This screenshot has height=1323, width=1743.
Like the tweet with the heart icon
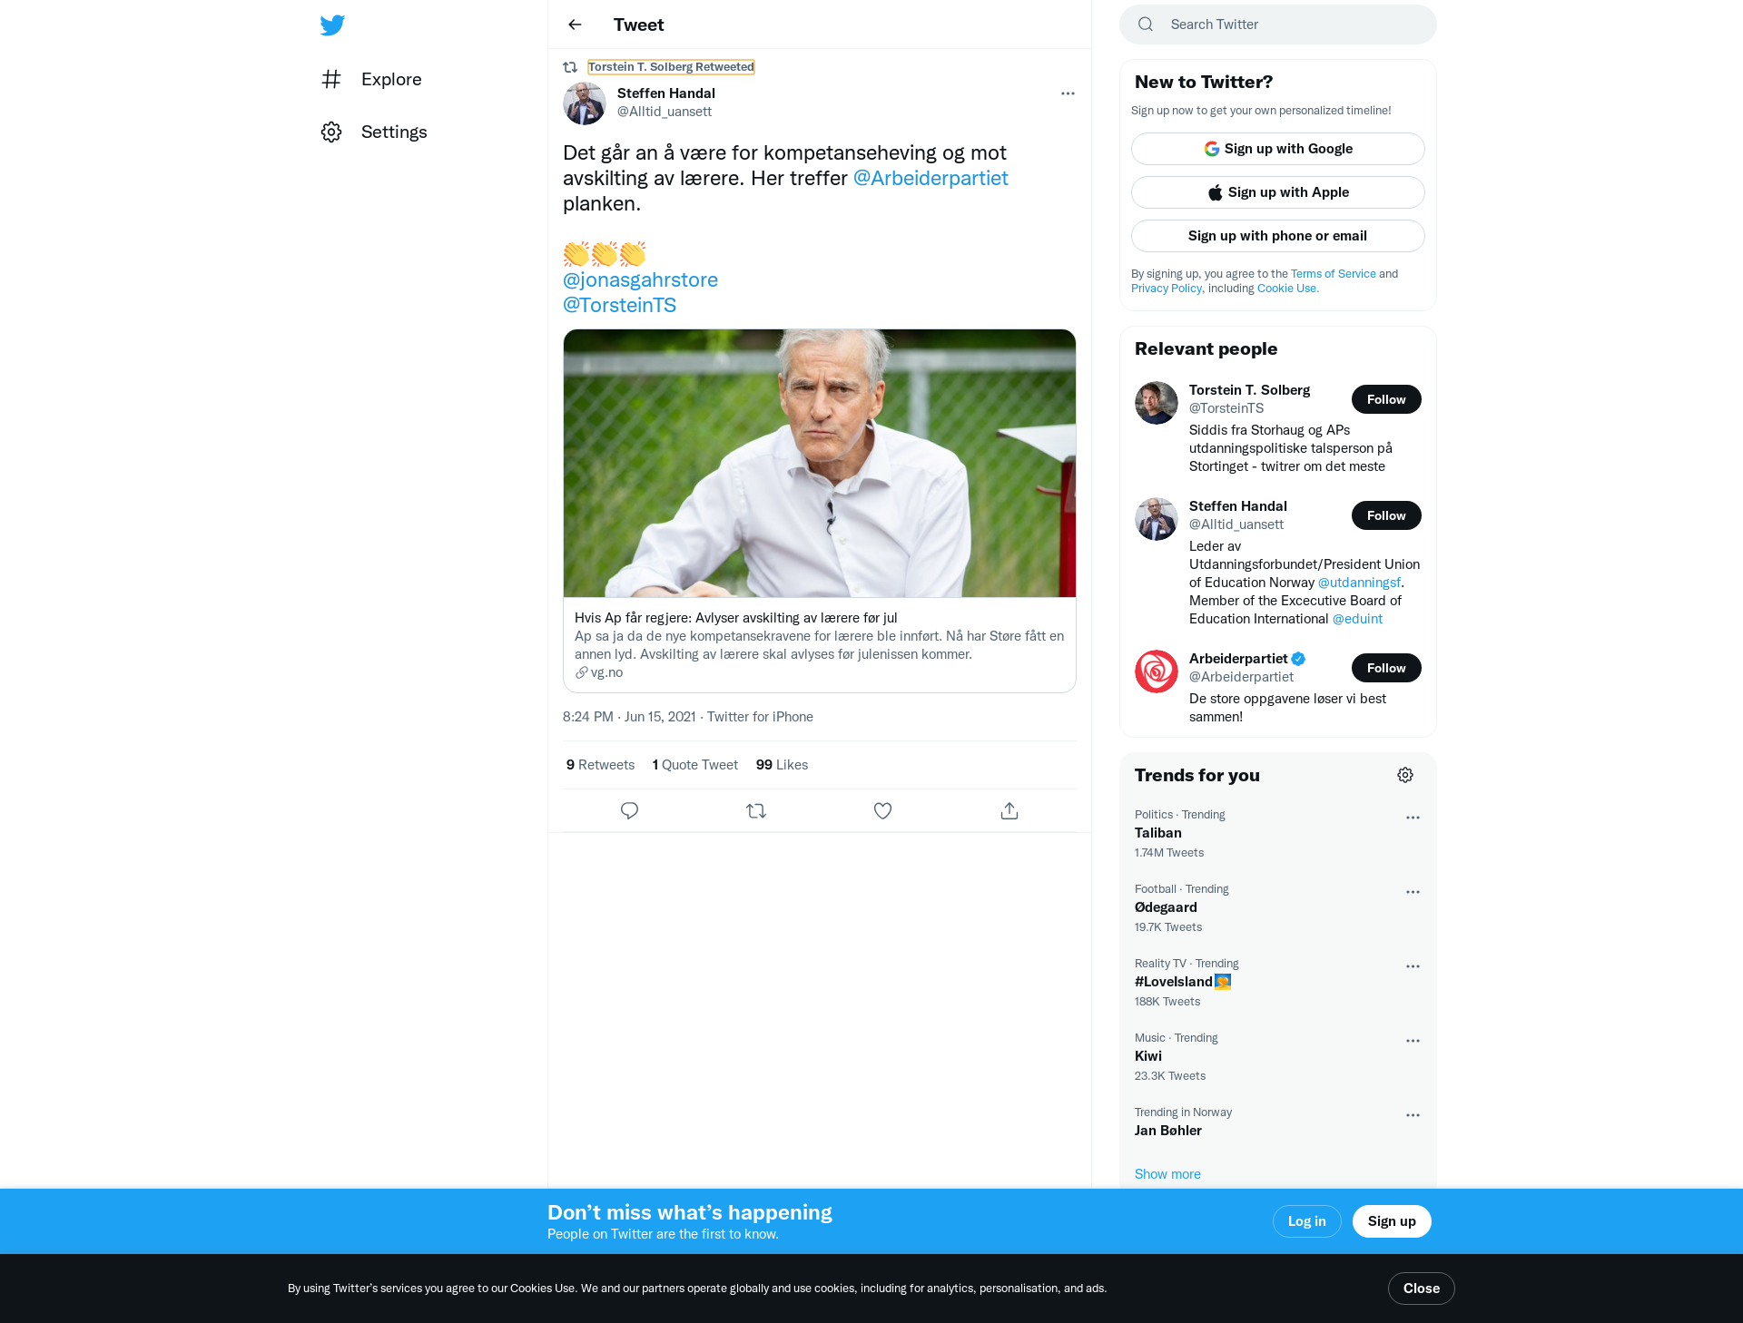point(882,810)
